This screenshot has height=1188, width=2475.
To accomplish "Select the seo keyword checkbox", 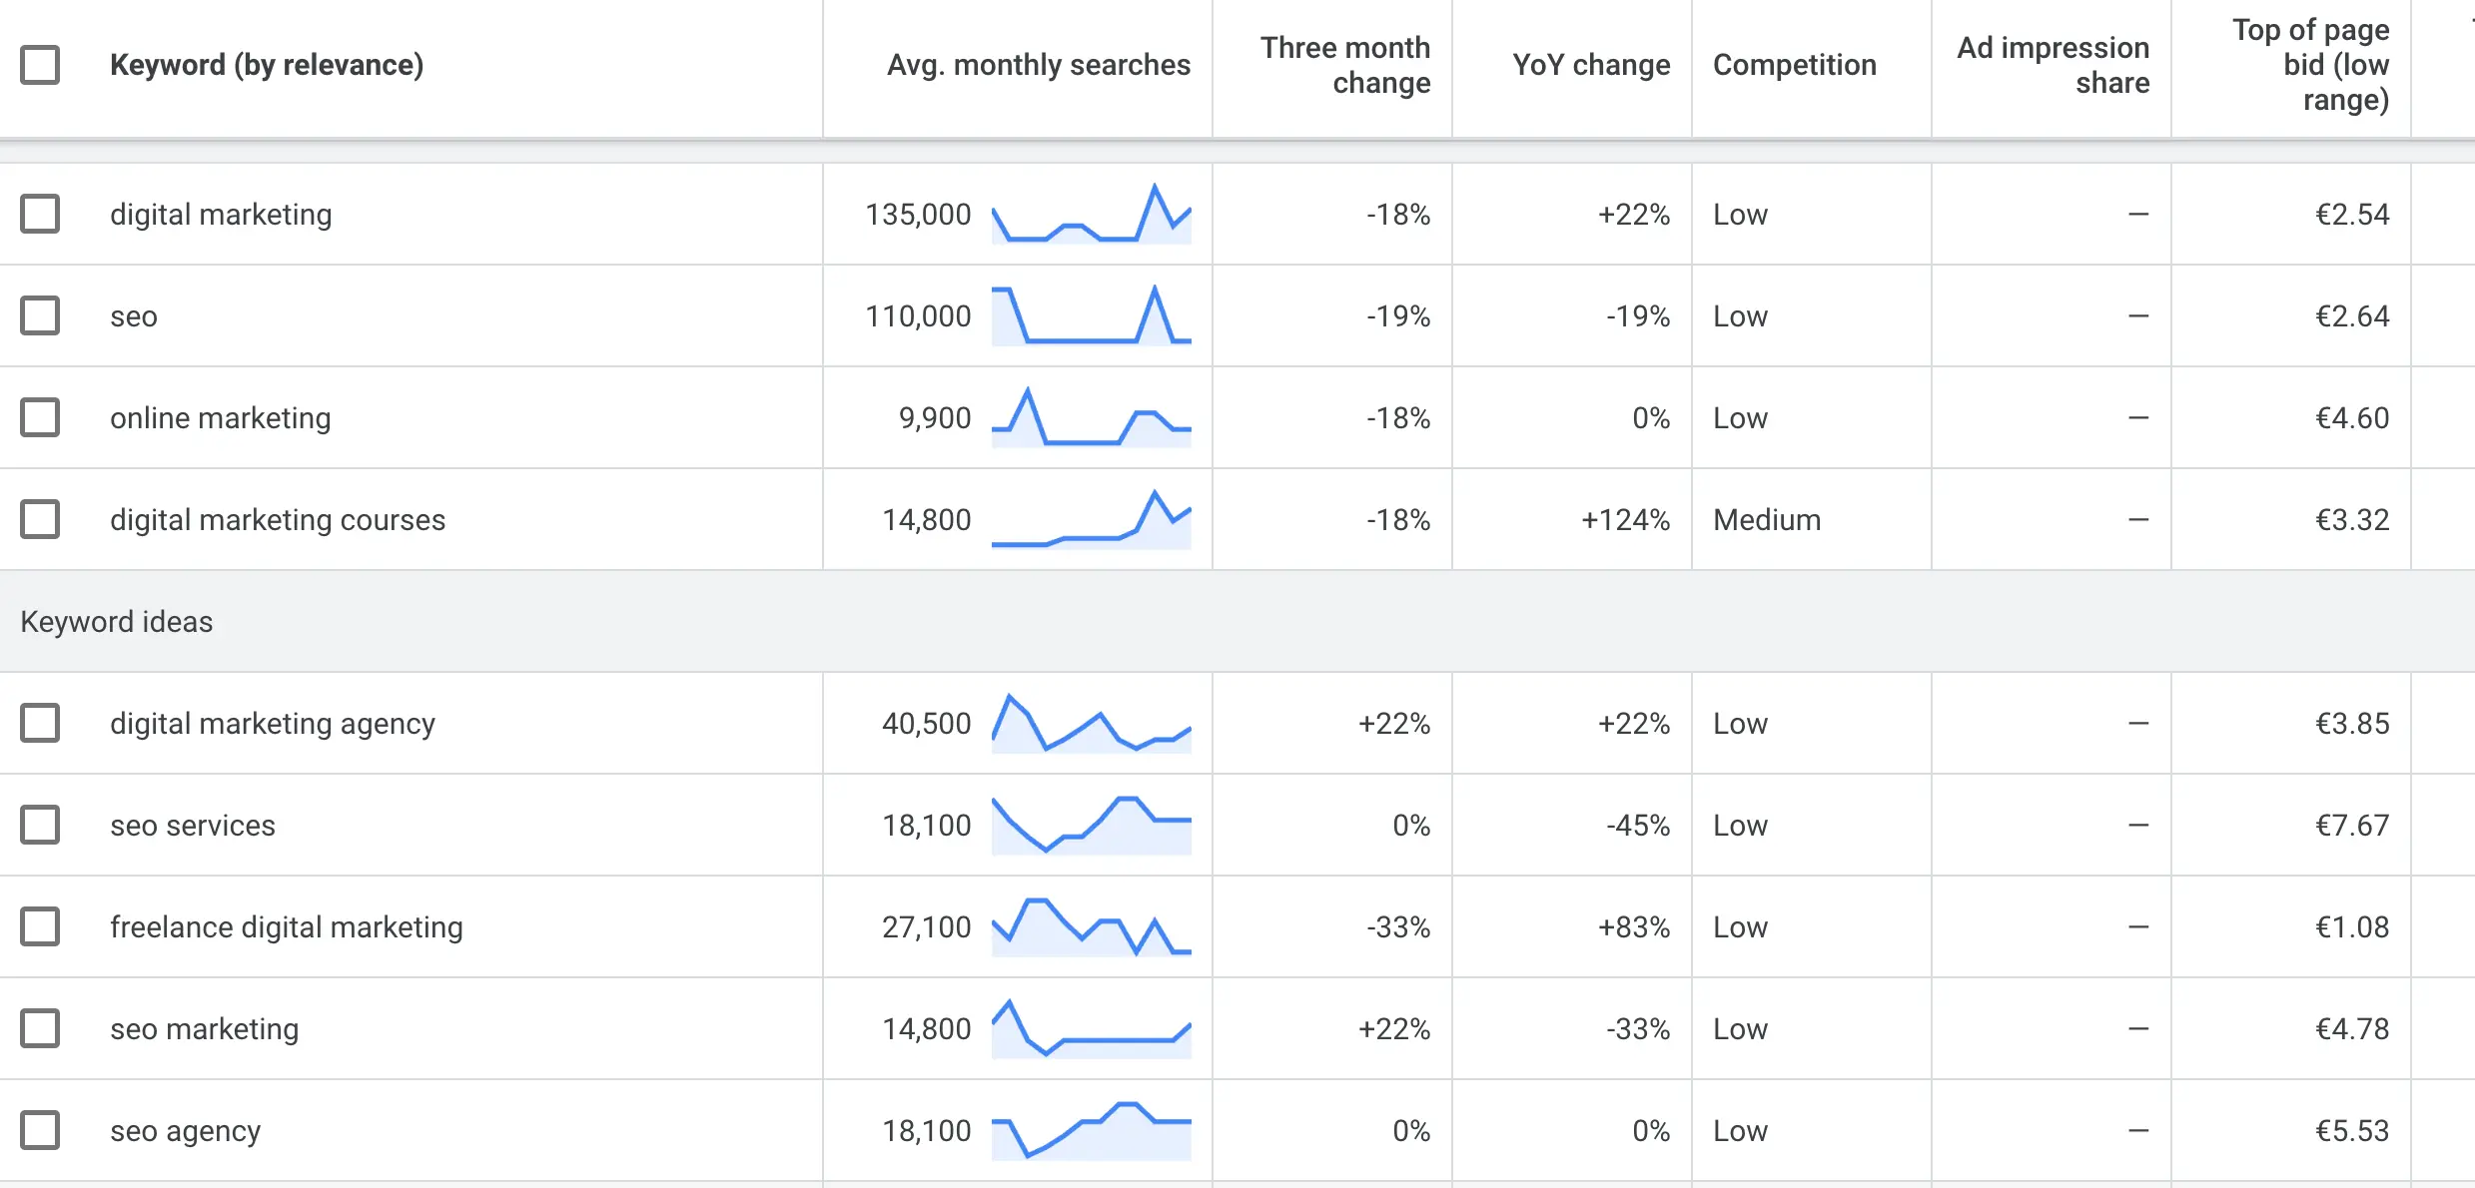I will pos(40,315).
